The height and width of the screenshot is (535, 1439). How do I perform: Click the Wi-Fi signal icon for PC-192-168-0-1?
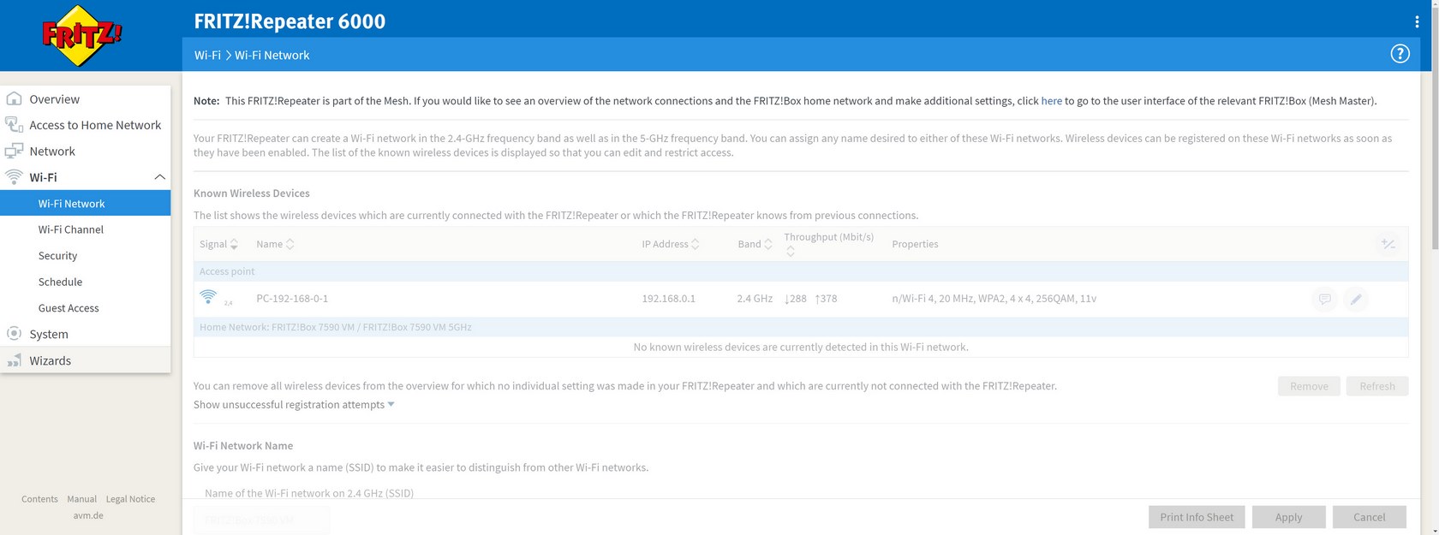pyautogui.click(x=208, y=297)
